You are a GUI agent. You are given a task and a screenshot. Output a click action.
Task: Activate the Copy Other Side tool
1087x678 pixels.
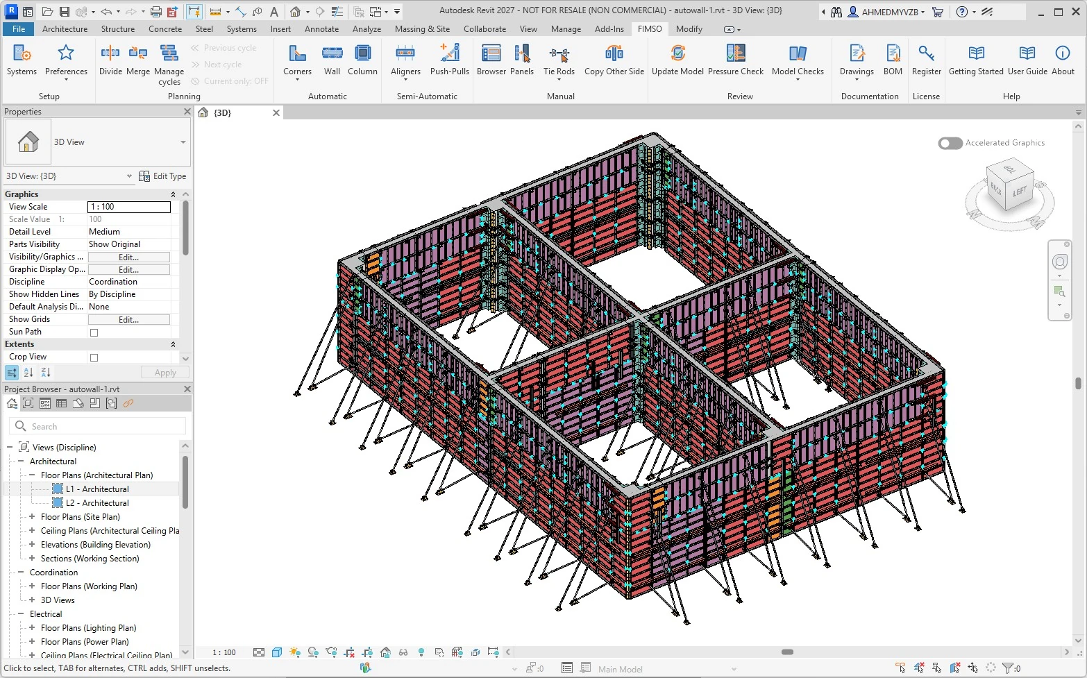tap(614, 60)
